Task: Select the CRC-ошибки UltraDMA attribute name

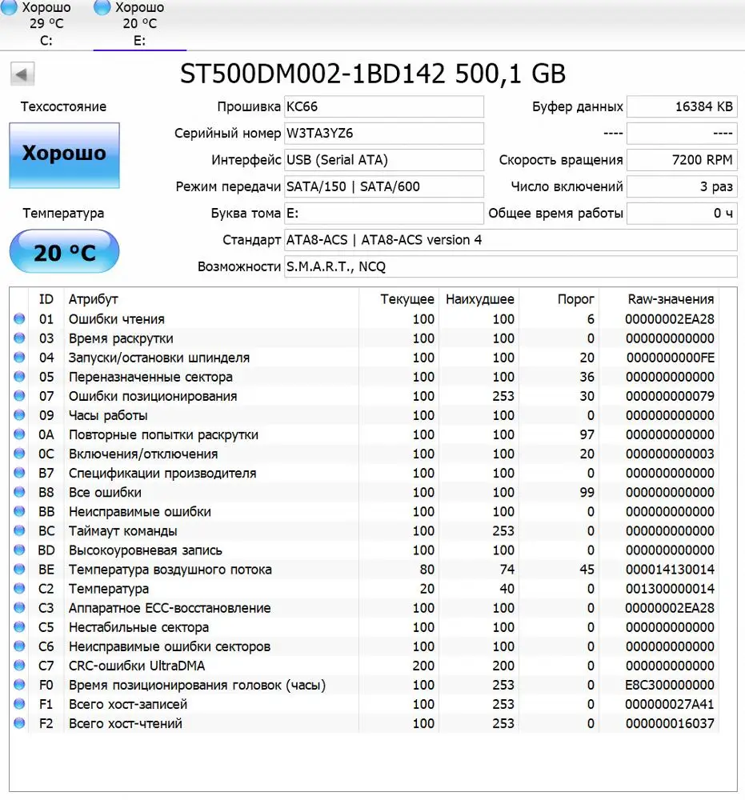Action: 137,666
